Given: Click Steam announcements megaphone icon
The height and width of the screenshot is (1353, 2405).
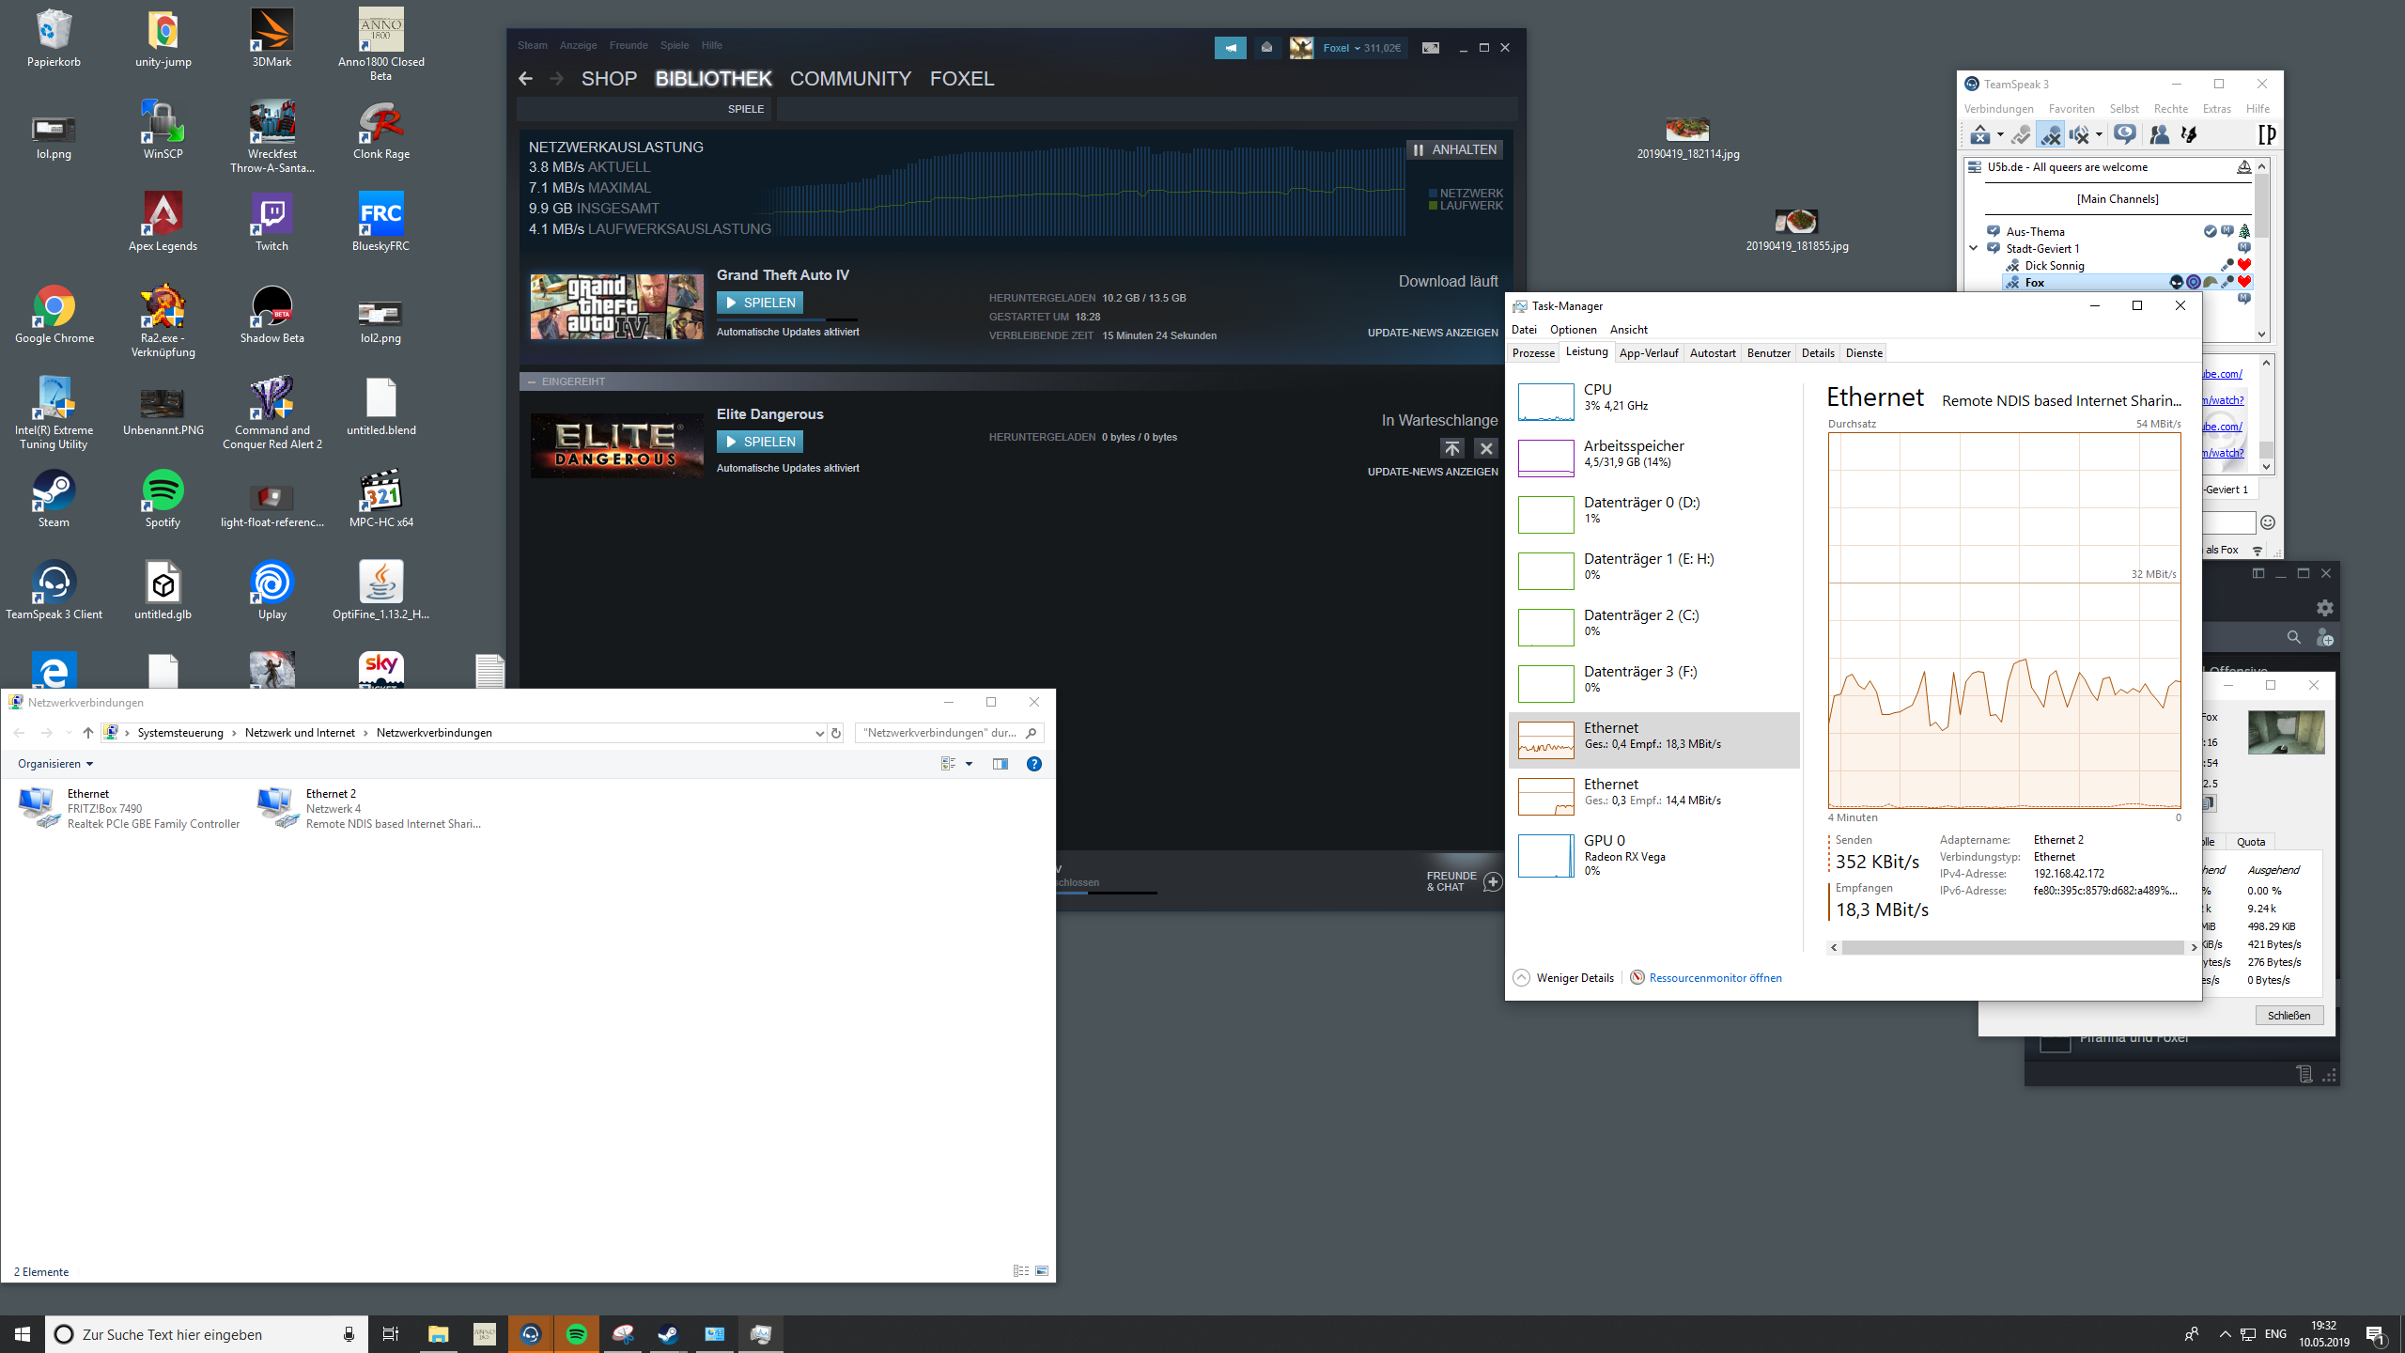Looking at the screenshot, I should [x=1230, y=48].
